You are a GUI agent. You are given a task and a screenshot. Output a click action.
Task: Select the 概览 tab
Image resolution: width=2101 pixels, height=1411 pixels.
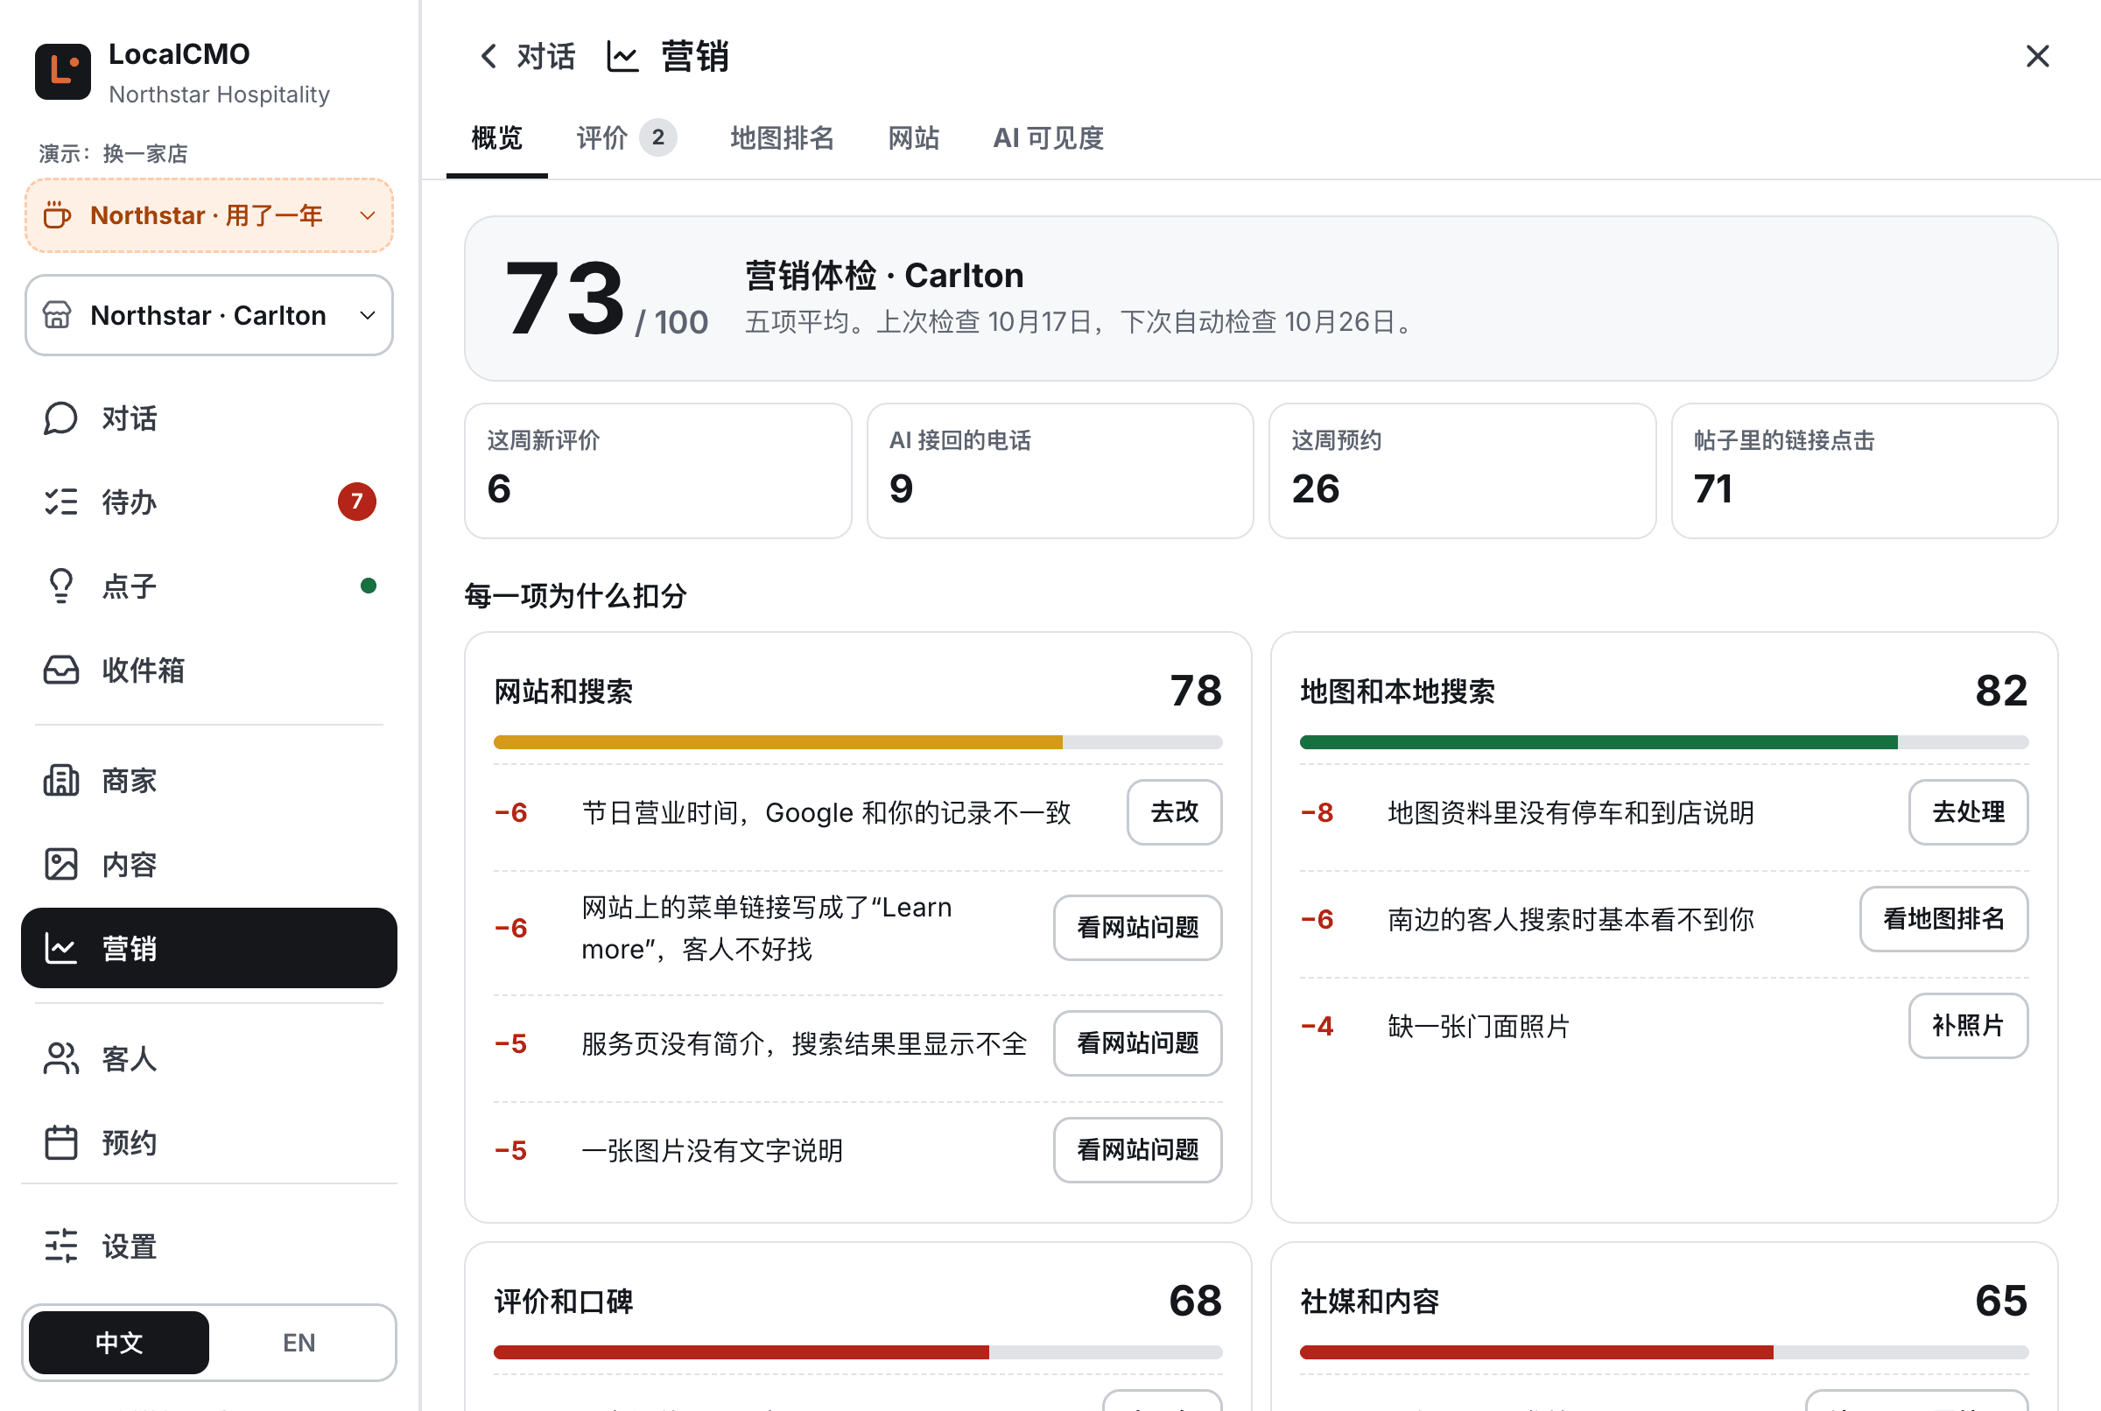[x=496, y=137]
